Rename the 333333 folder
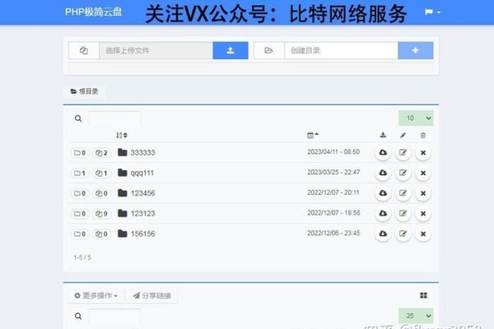The height and width of the screenshot is (329, 494). pos(403,153)
